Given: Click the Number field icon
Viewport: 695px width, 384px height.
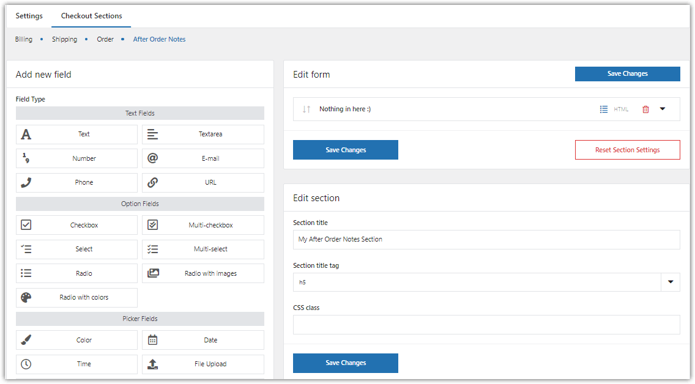Looking at the screenshot, I should pos(26,158).
